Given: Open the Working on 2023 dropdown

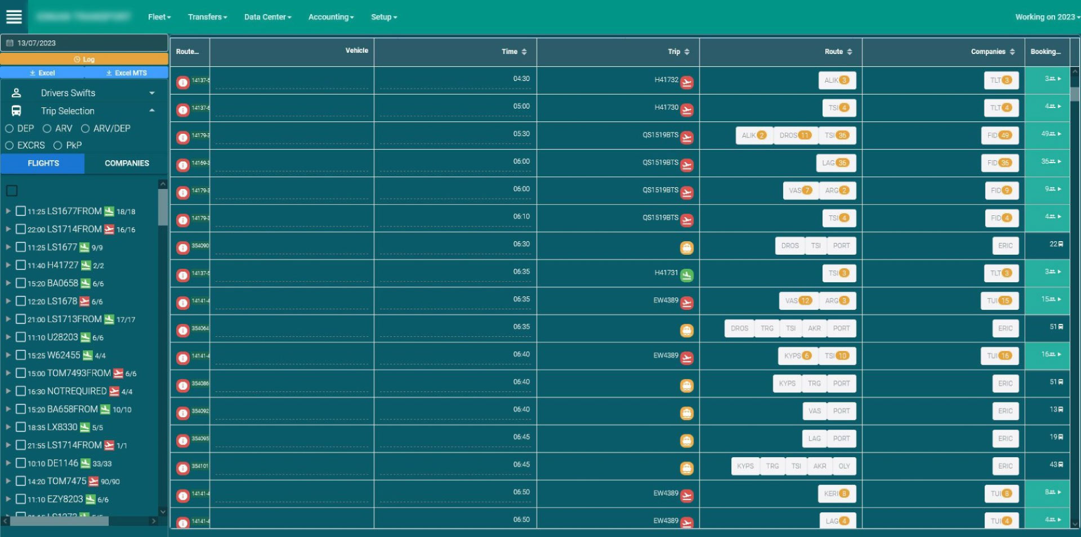Looking at the screenshot, I should [1047, 17].
